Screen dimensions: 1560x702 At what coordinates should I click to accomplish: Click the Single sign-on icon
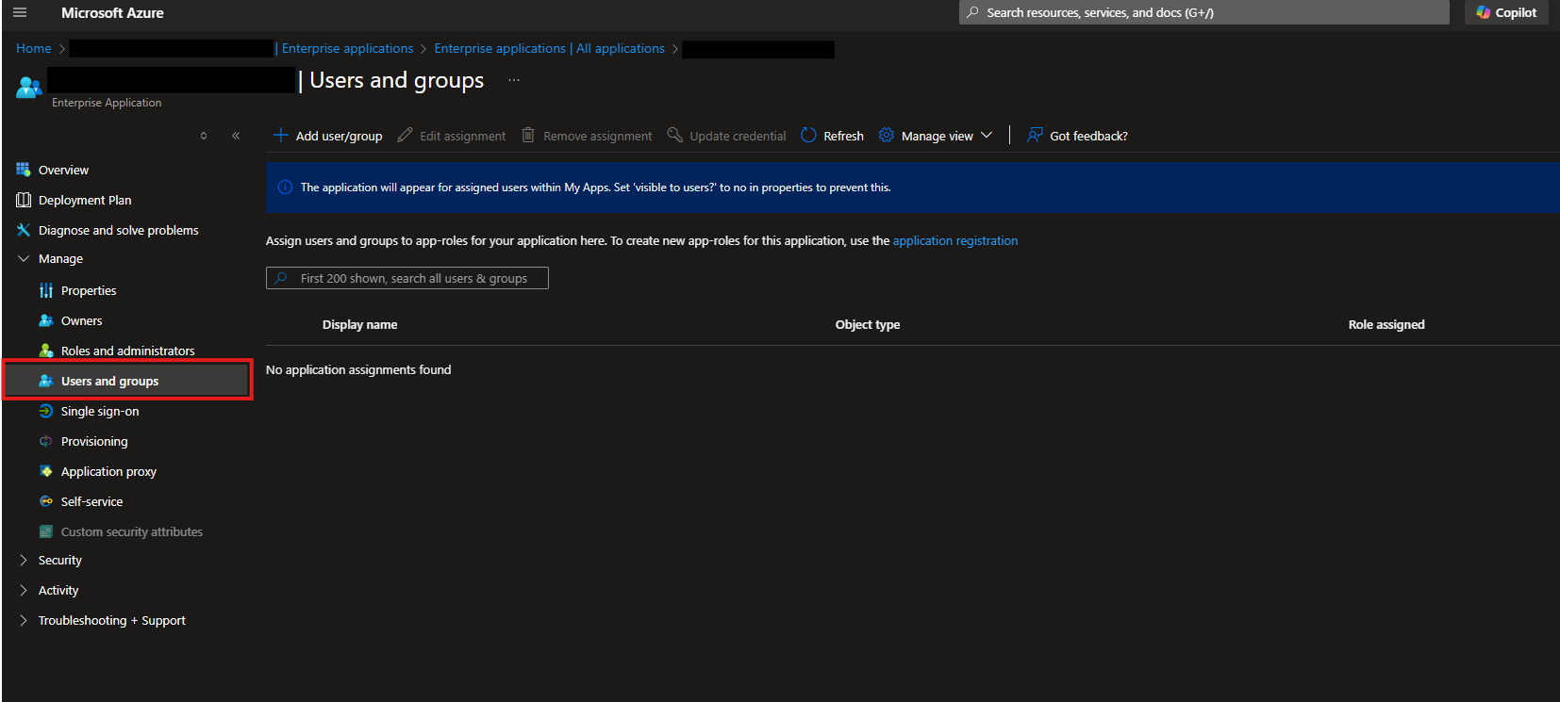coord(46,411)
